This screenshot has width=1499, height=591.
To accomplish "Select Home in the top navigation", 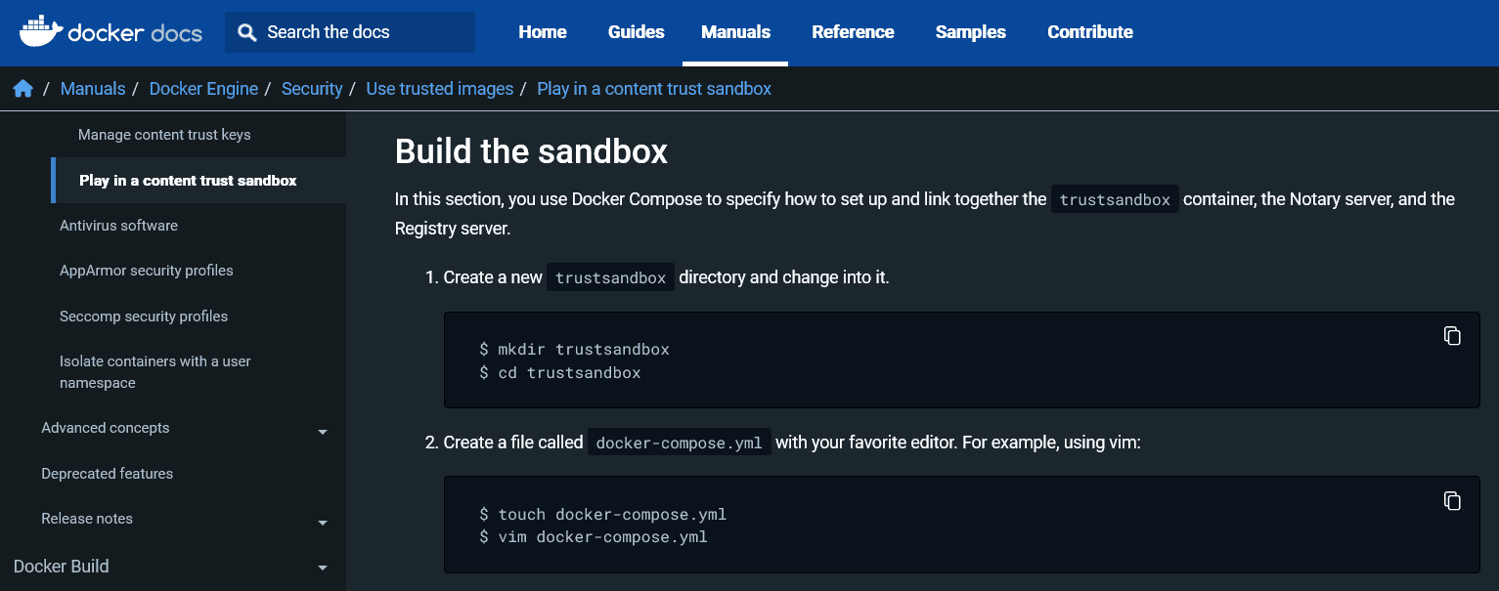I will (542, 31).
